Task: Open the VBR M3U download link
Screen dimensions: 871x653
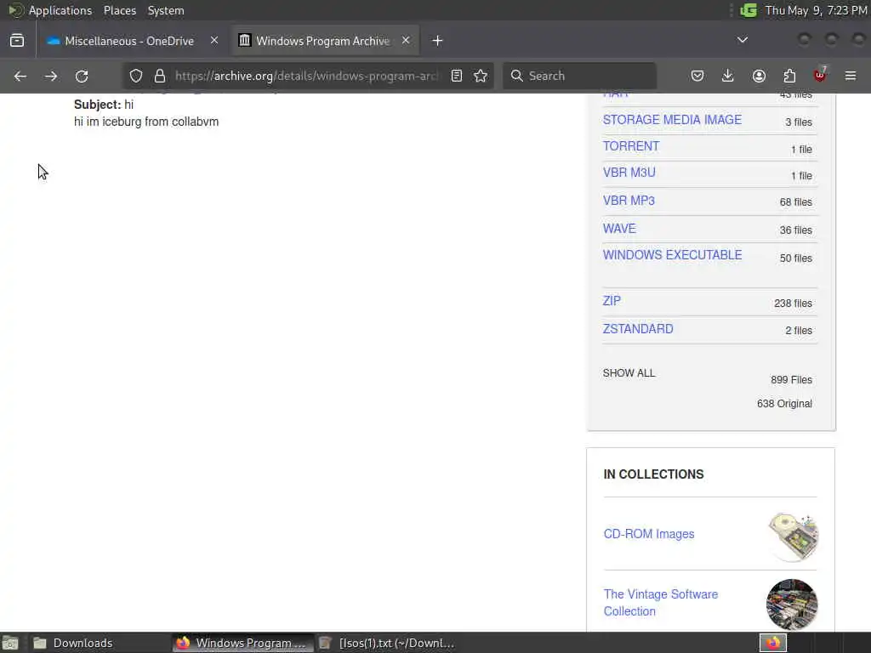Action: [629, 173]
